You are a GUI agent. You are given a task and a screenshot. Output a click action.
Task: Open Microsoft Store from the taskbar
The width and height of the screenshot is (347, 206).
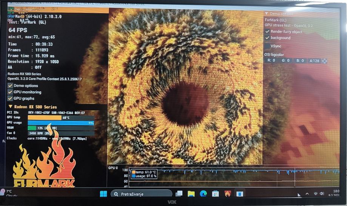215,194
